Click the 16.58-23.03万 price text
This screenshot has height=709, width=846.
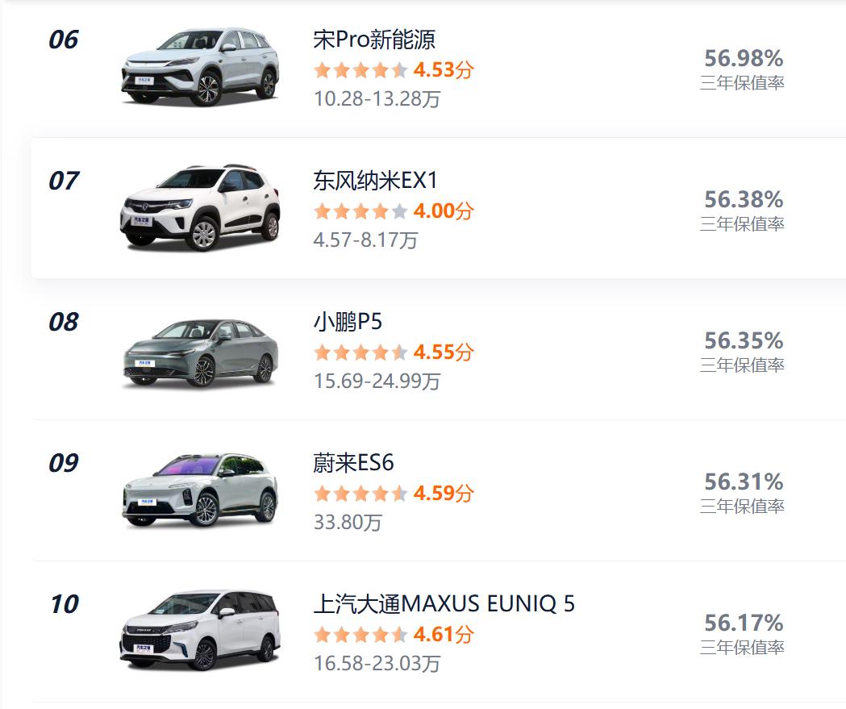point(377,664)
